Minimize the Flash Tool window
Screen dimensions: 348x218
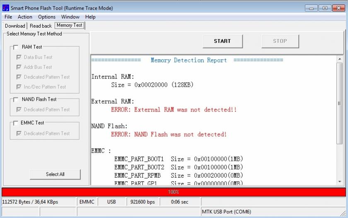click(x=312, y=8)
